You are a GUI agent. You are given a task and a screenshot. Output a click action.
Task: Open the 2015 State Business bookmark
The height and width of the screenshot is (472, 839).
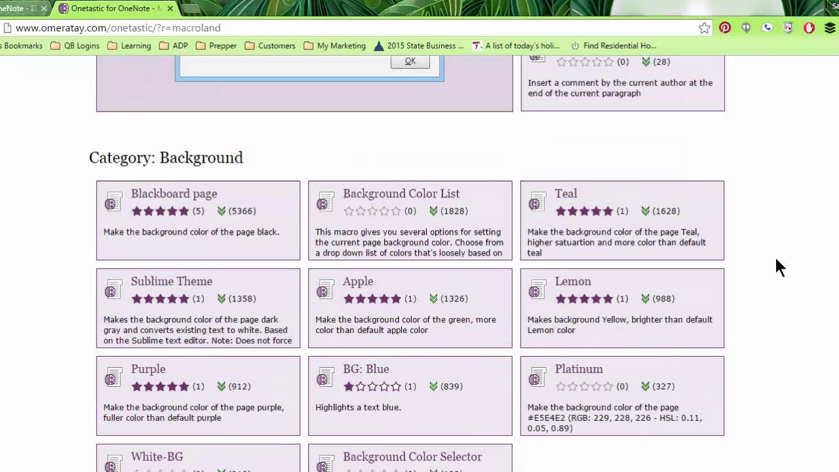point(419,46)
